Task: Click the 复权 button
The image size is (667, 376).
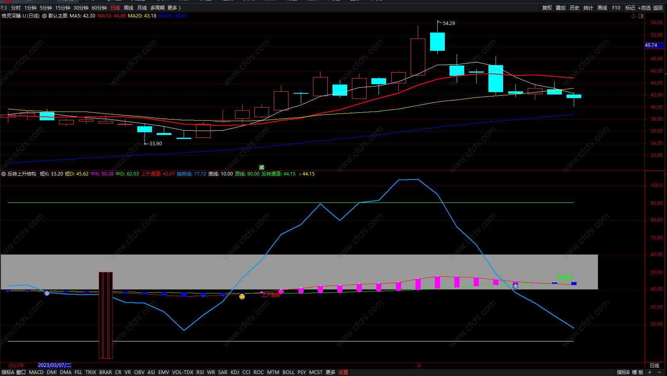Action: tap(547, 8)
